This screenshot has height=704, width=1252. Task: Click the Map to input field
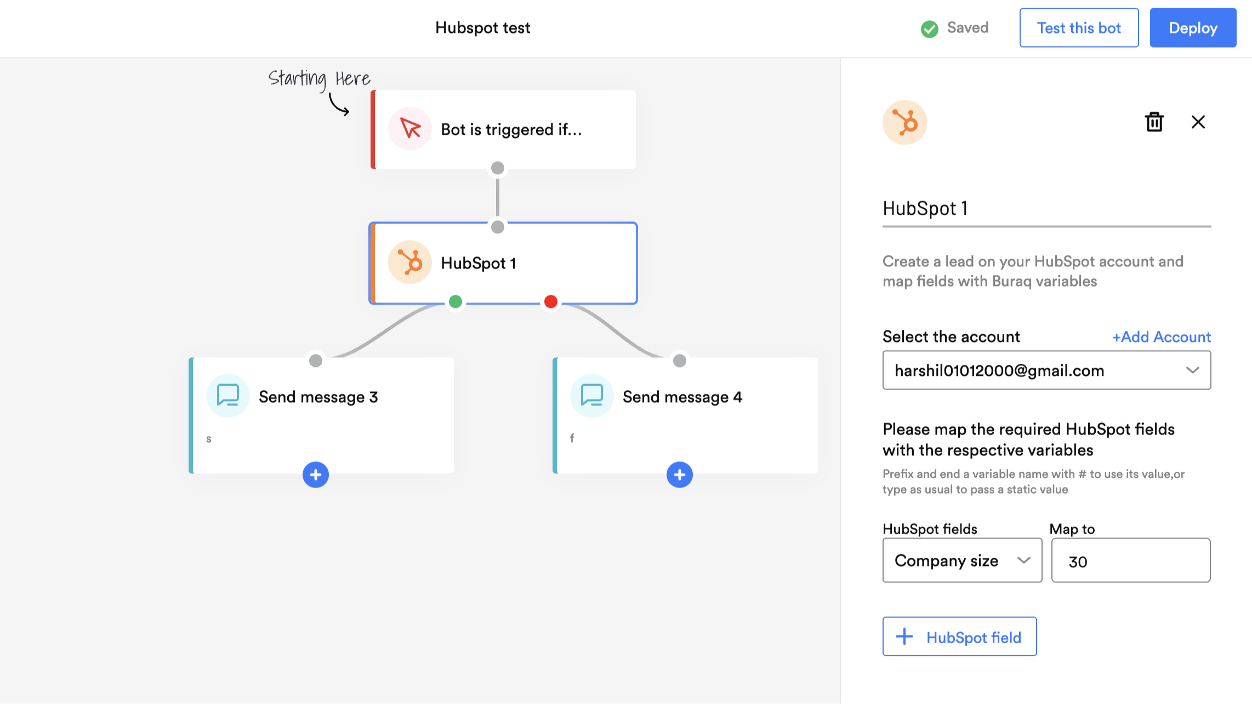click(1130, 561)
